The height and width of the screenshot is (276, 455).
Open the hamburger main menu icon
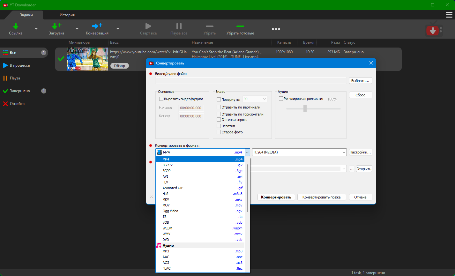tap(449, 15)
